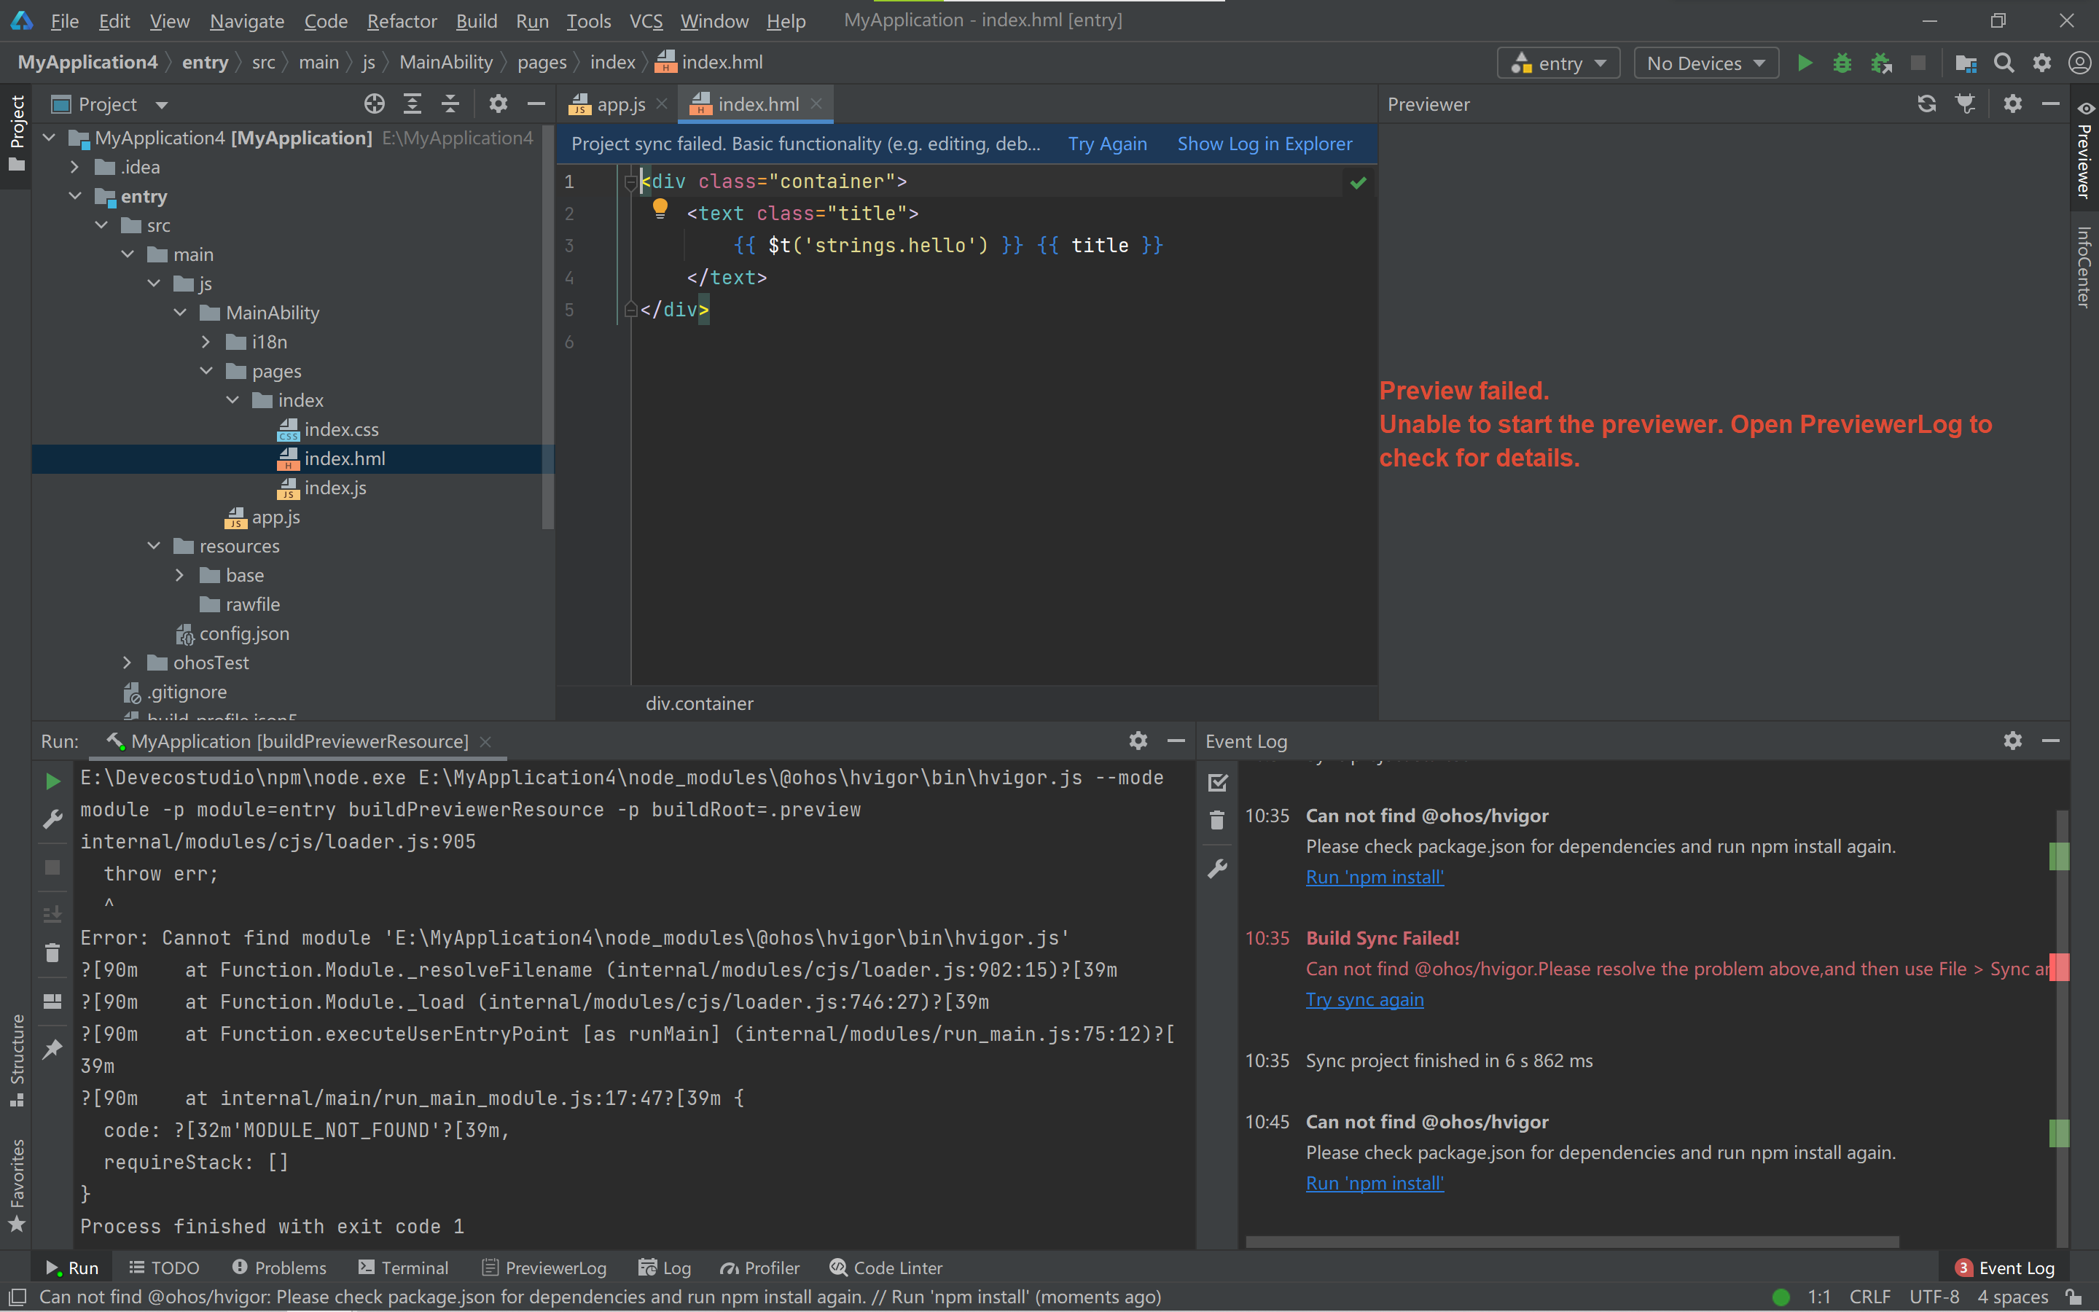Screen dimensions: 2099x1312
Task: Pin the Run tab
Action: (52, 1049)
